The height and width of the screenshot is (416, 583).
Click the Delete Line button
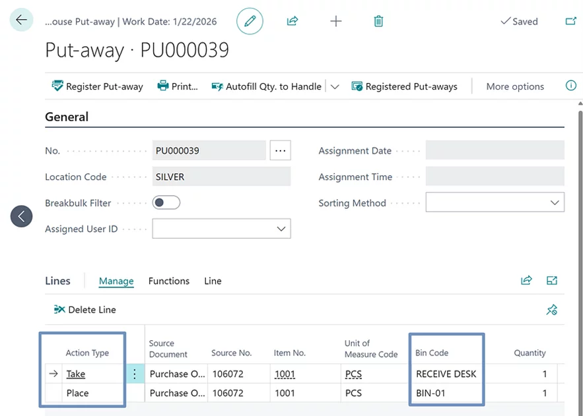click(85, 310)
